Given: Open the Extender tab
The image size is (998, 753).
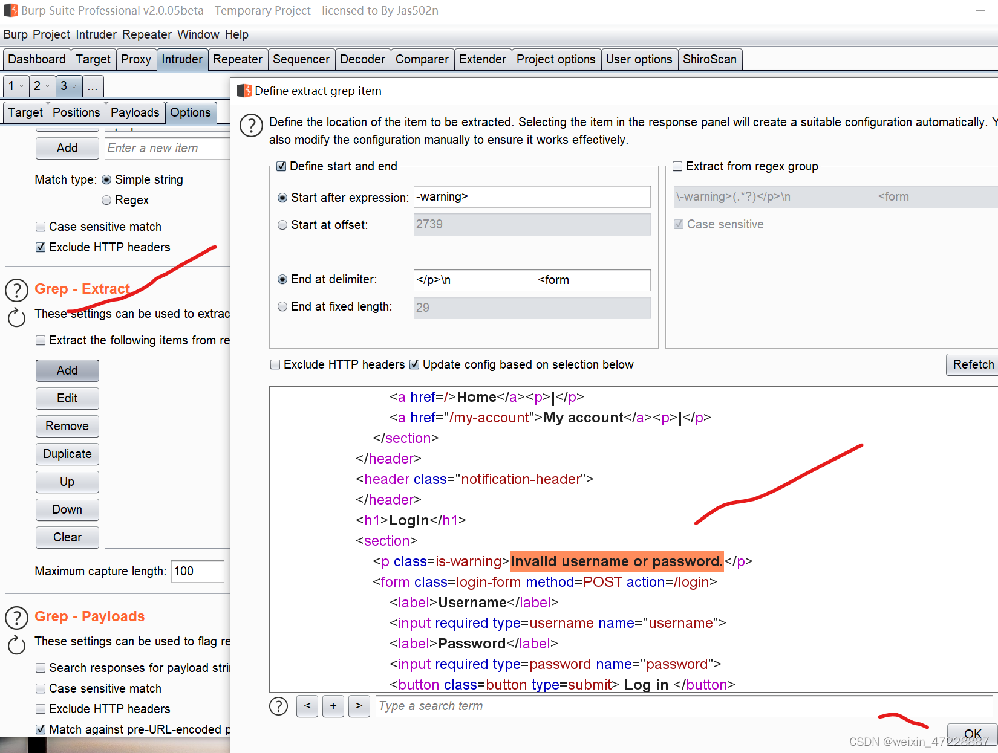Looking at the screenshot, I should click(483, 59).
